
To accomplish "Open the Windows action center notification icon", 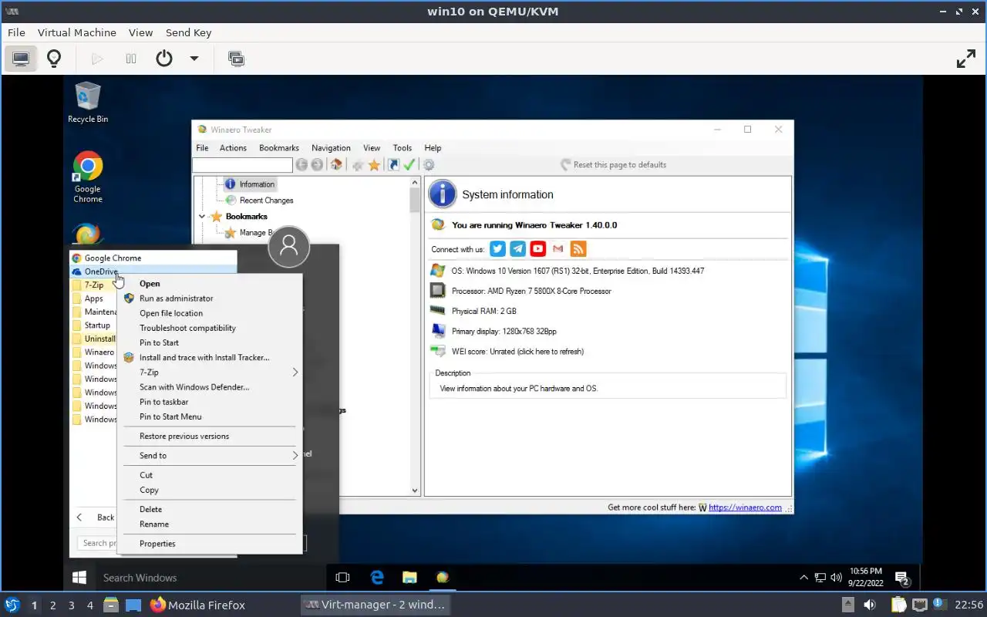I will tap(901, 578).
